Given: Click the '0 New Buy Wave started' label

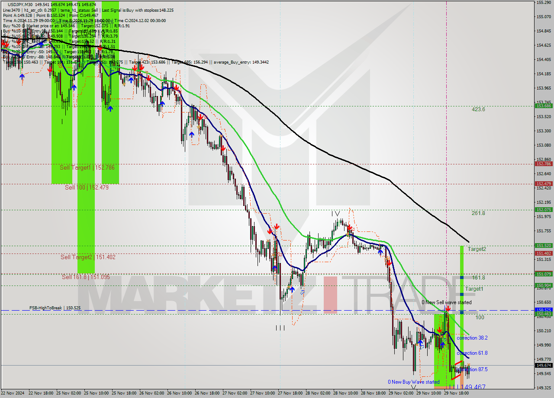Looking at the screenshot, I should click(413, 382).
